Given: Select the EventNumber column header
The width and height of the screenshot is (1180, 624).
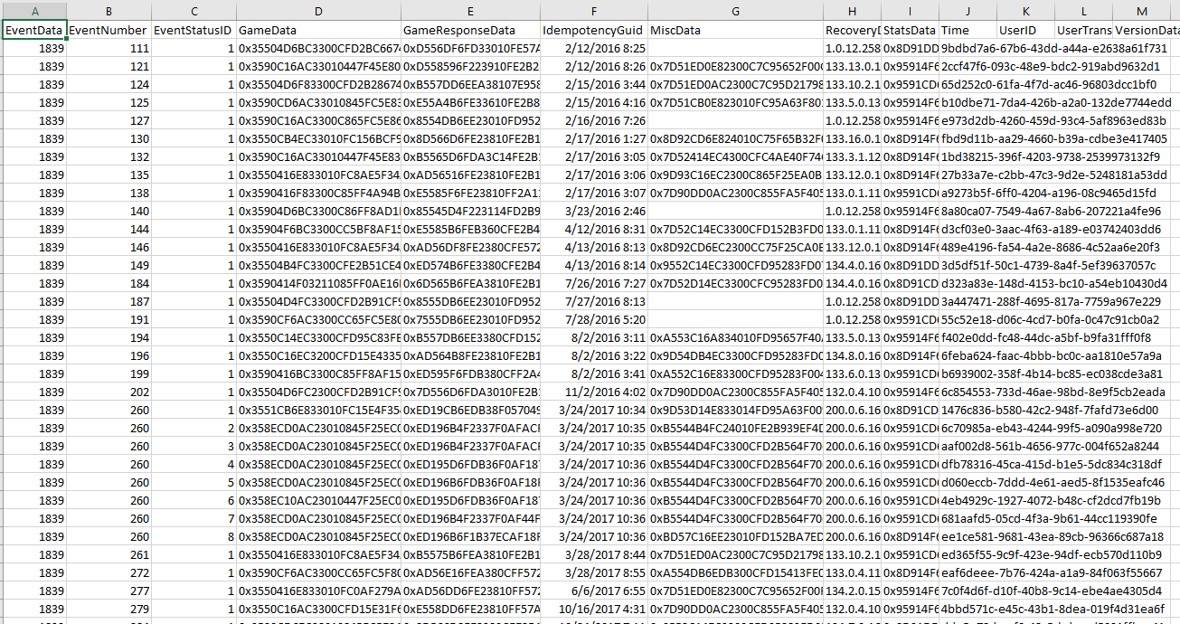Looking at the screenshot, I should click(x=109, y=11).
